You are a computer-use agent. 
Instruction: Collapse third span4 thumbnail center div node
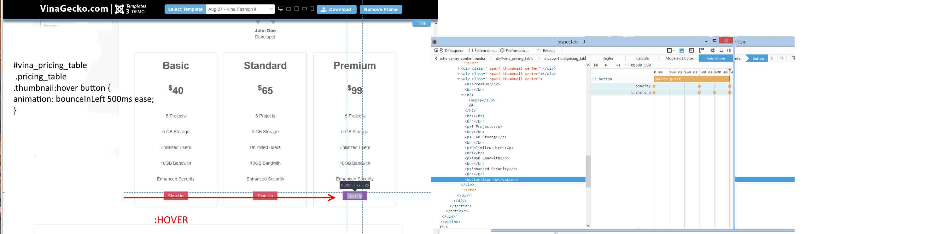pos(458,79)
